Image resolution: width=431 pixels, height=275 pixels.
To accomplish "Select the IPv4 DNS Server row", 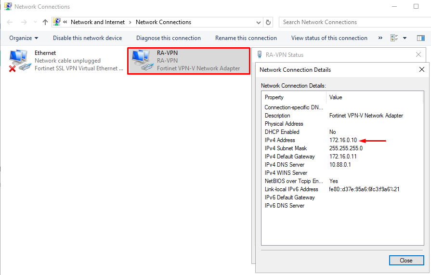I will (342, 165).
